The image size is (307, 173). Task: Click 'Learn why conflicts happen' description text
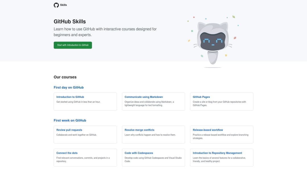[150, 135]
